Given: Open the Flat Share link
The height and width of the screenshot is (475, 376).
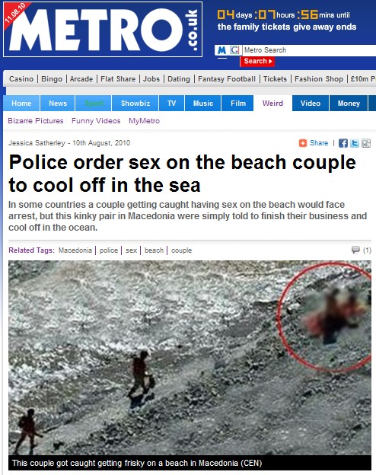Looking at the screenshot, I should pyautogui.click(x=118, y=79).
